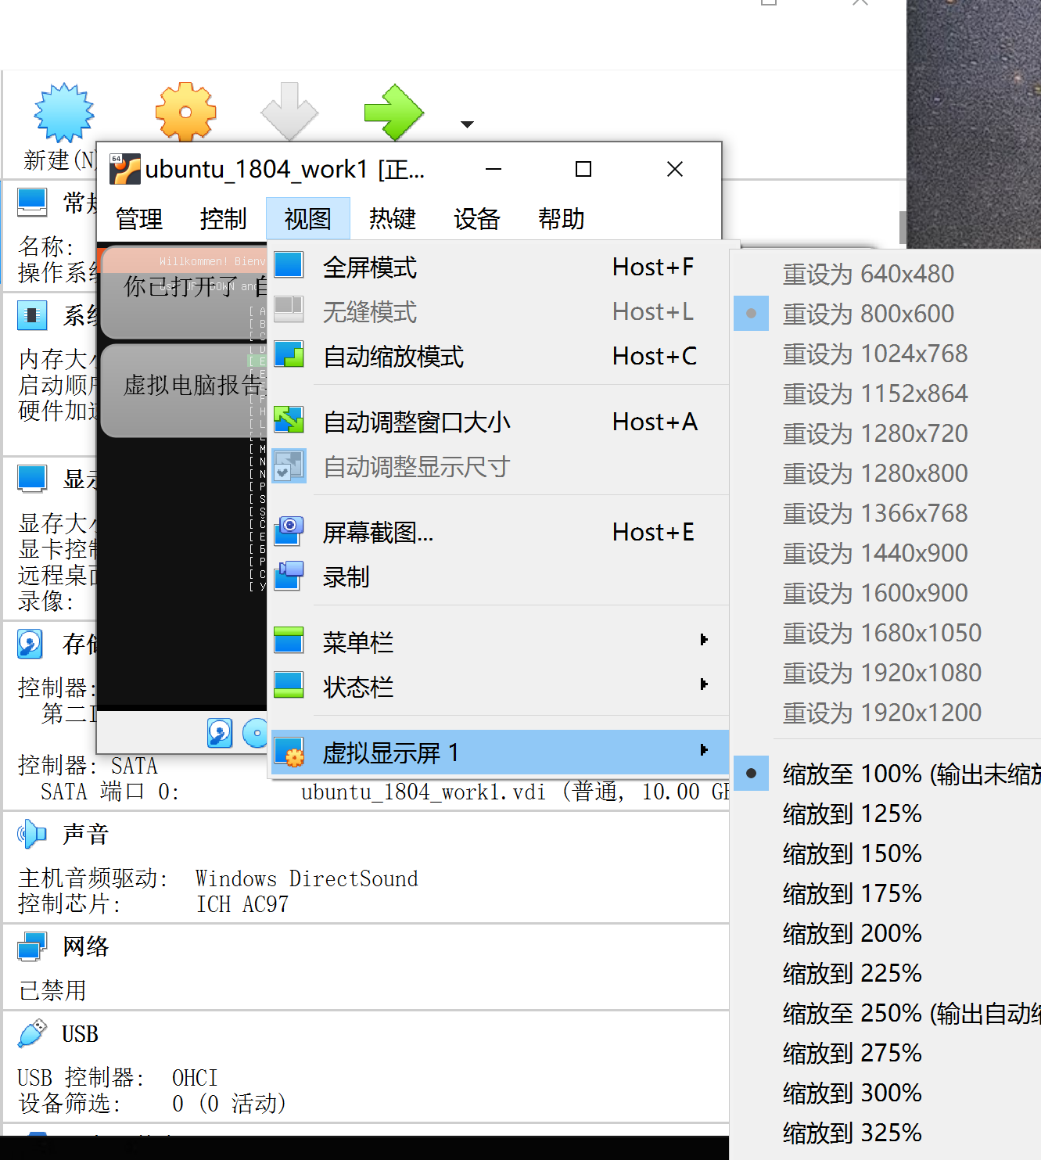The image size is (1041, 1160).
Task: Click the optical disc status bar icon
Action: [254, 733]
